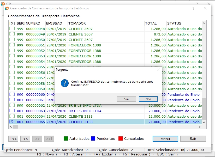
Task: Click the Gerenciador window app icon
Action: coord(7,8)
